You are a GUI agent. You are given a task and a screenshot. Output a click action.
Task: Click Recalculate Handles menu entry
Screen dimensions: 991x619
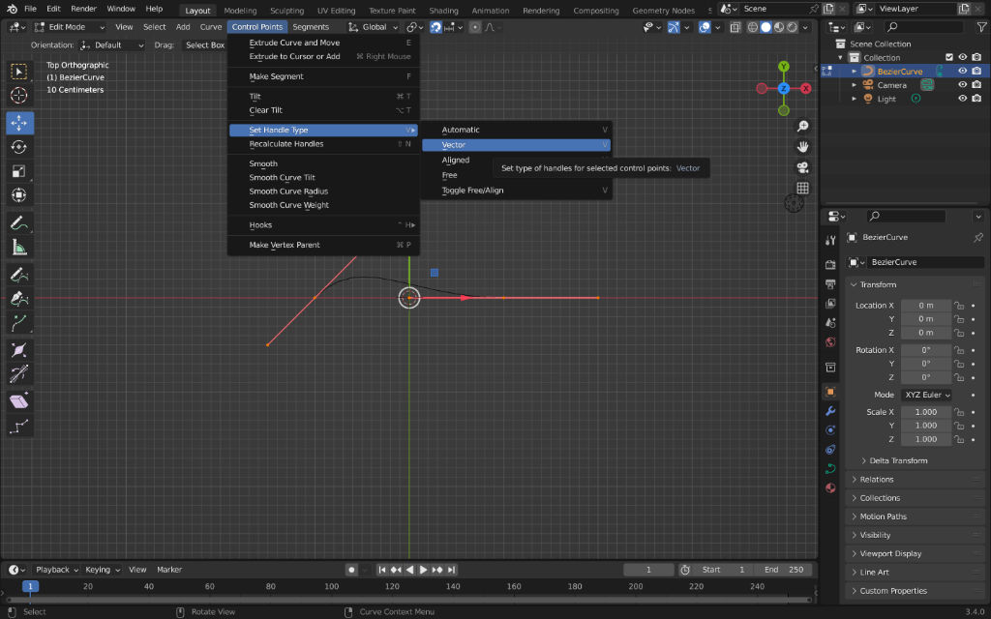pyautogui.click(x=286, y=144)
